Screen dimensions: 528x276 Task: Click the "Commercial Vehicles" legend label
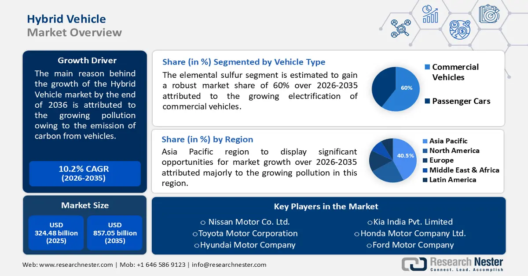coord(455,72)
